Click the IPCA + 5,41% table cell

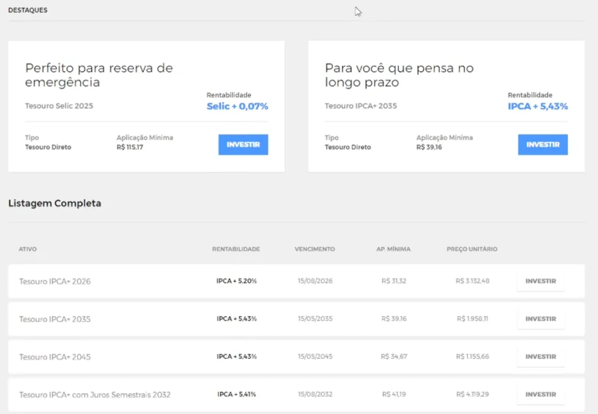tap(237, 394)
